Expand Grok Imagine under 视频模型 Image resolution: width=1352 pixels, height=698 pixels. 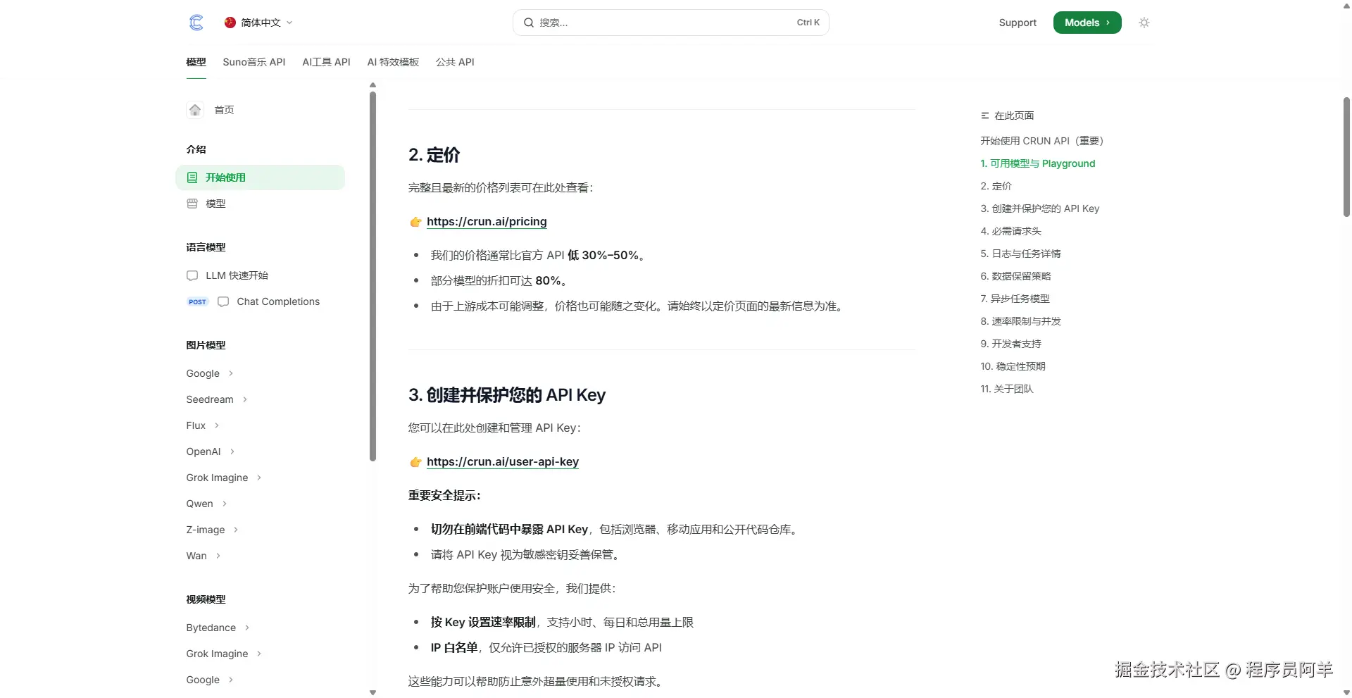click(x=224, y=654)
